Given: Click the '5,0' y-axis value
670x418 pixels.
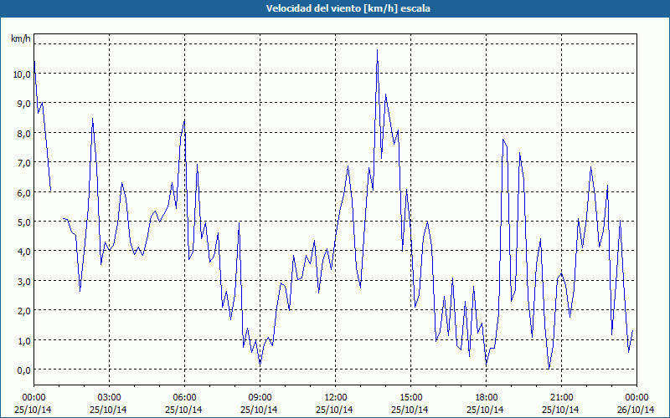Looking at the screenshot, I should click(x=23, y=222).
